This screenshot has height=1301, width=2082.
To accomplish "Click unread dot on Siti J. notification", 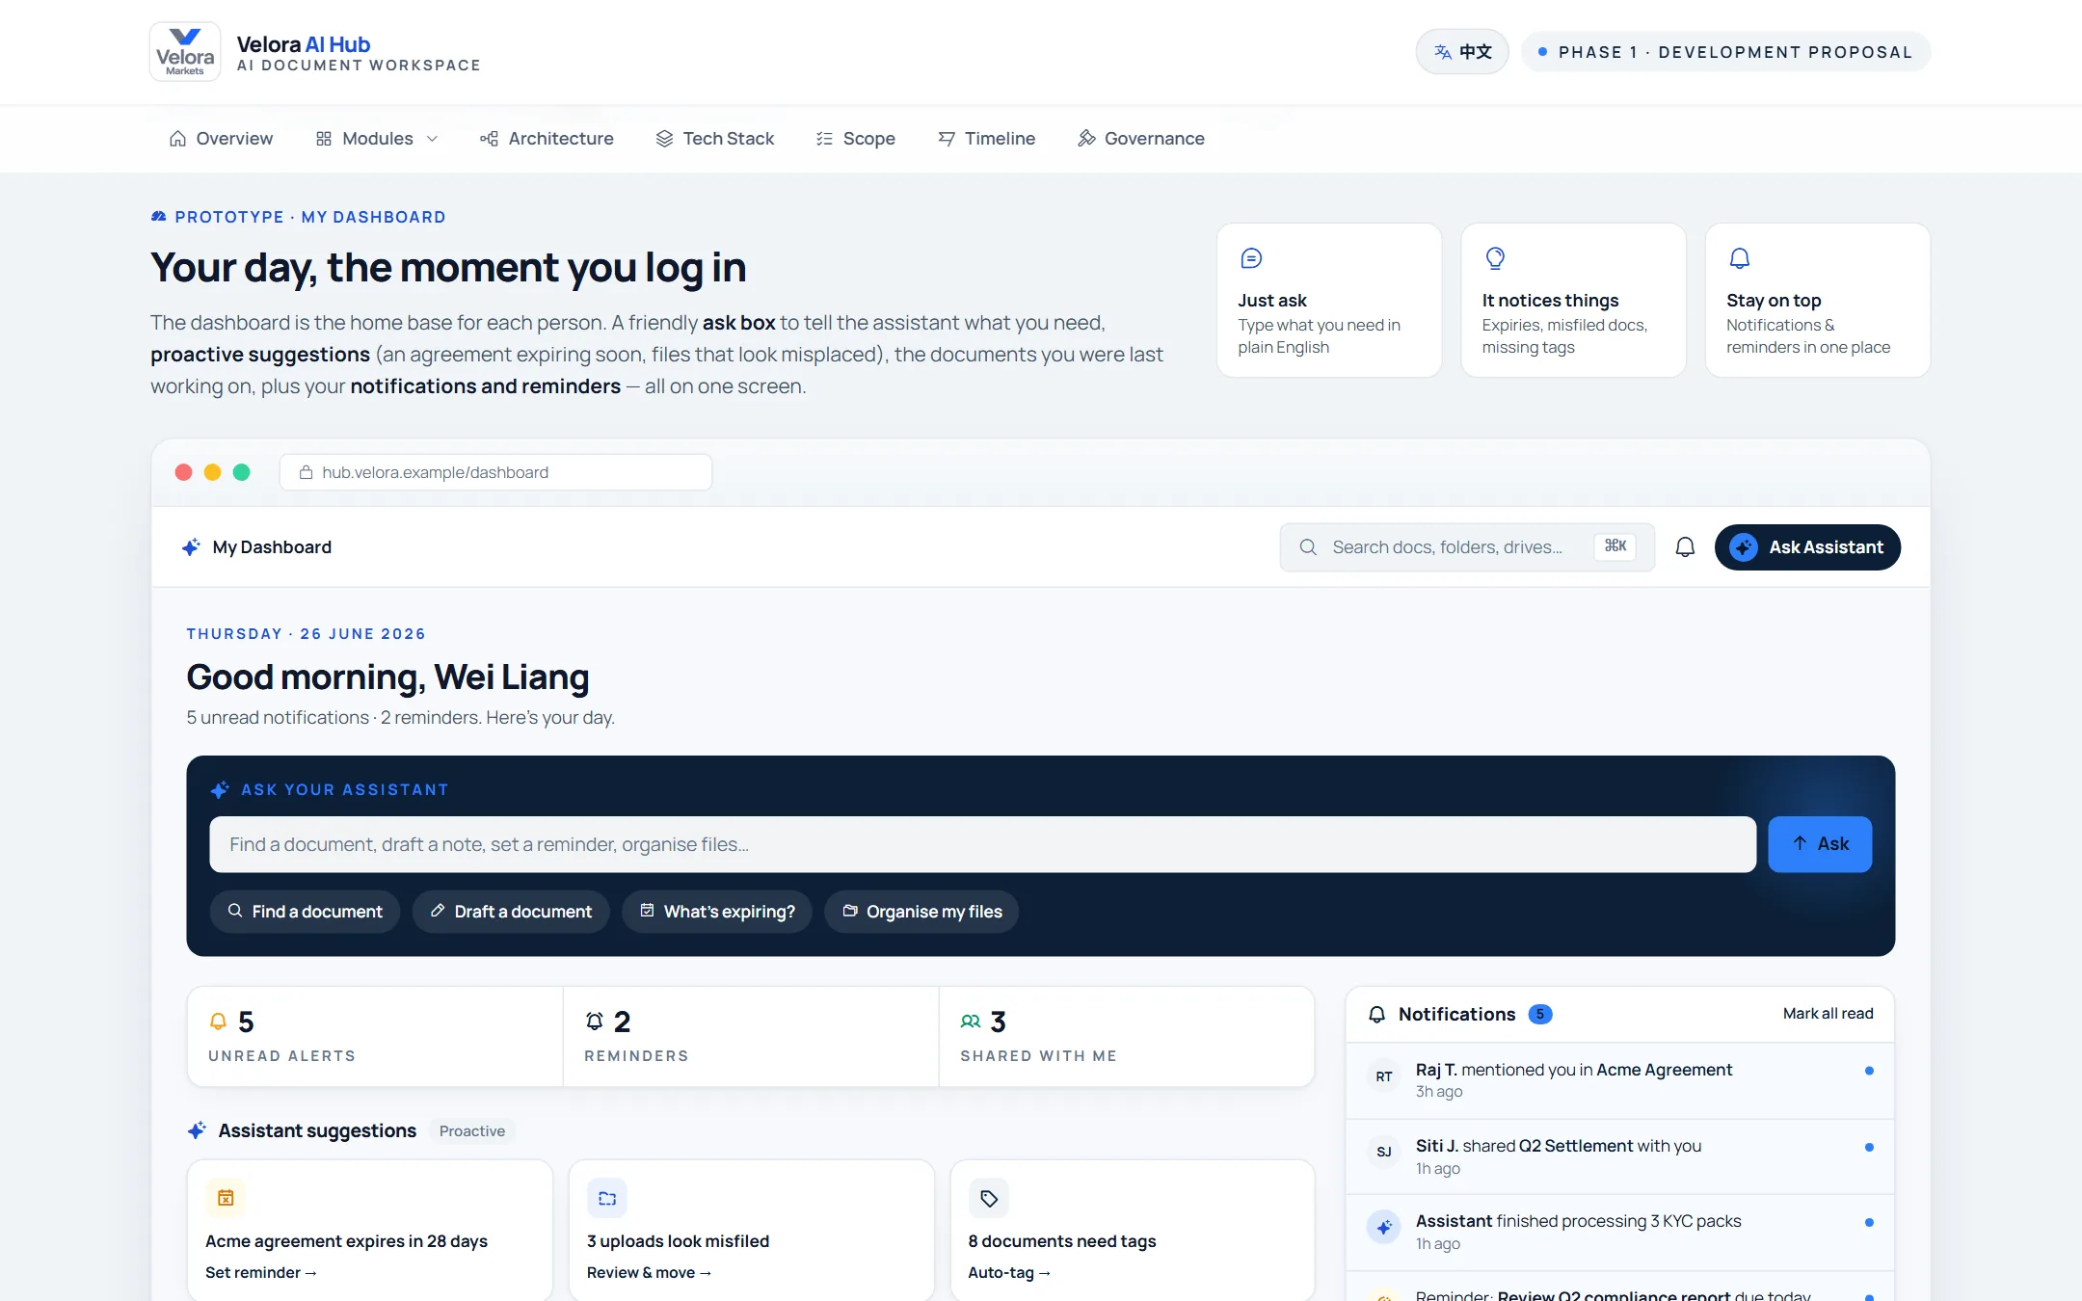I will point(1869,1147).
